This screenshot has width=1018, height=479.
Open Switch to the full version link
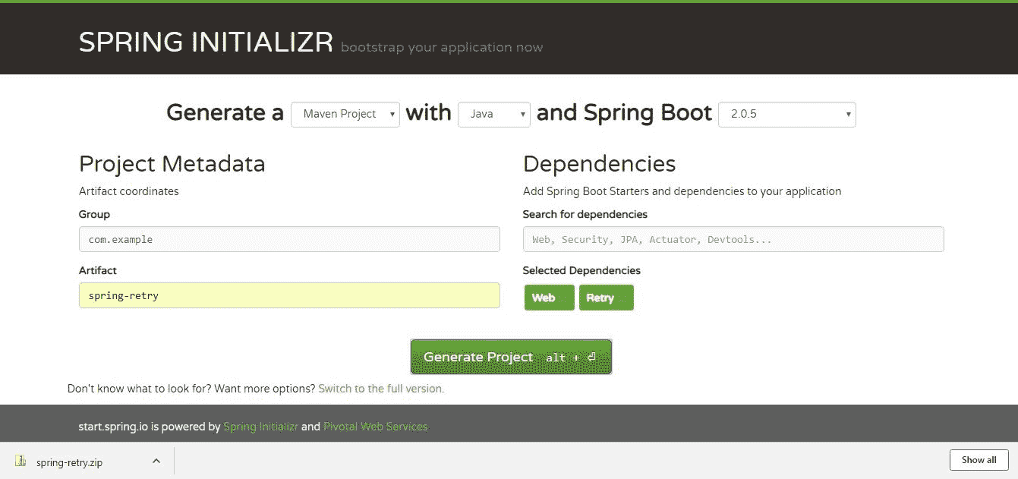click(x=380, y=389)
